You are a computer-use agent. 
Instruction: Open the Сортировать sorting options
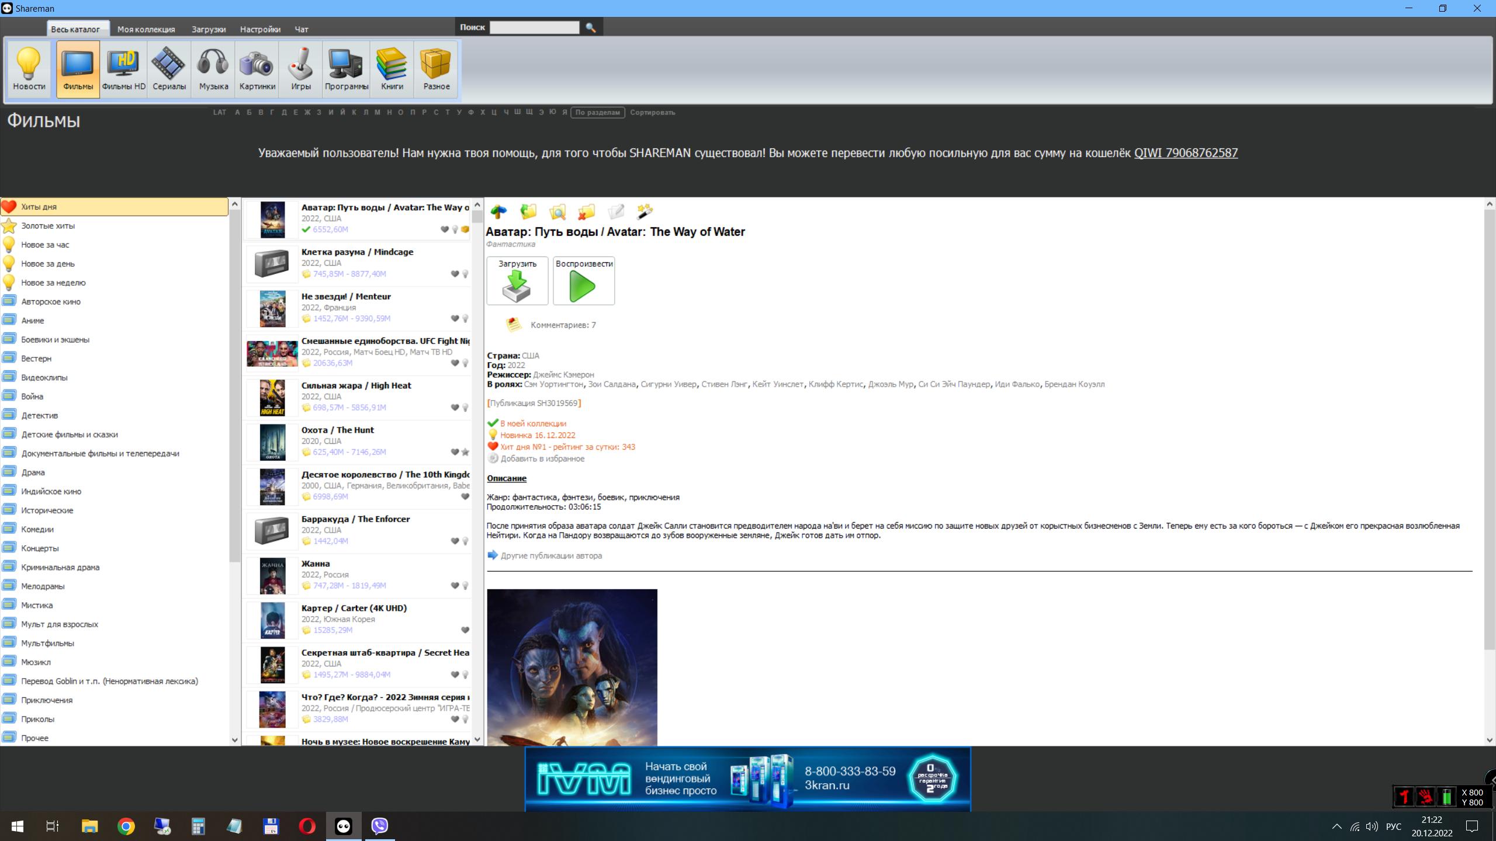click(x=652, y=112)
